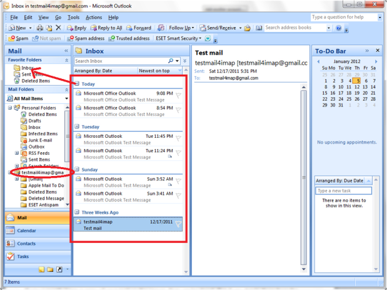This screenshot has width=387, height=290.
Task: Click the Notes icon at navigation bottom
Action: tap(41, 269)
